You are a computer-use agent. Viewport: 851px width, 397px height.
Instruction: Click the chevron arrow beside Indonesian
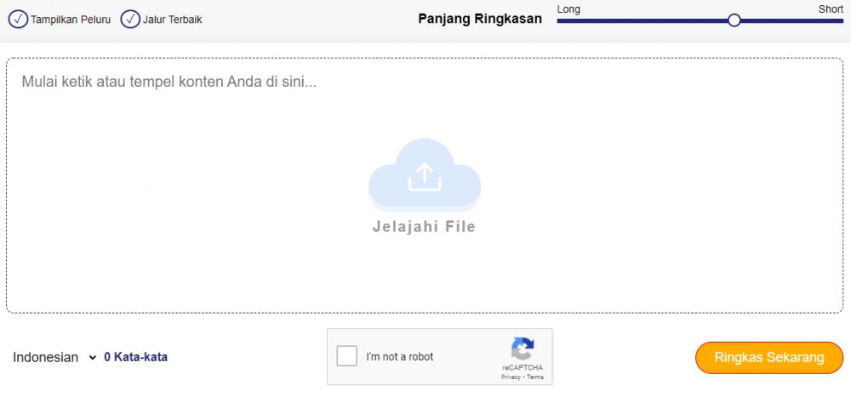92,358
